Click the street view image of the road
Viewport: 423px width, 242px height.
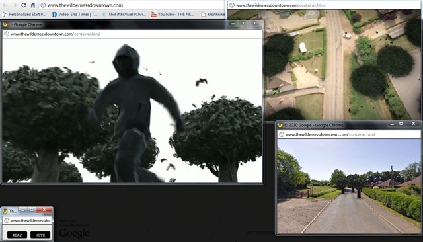349,186
